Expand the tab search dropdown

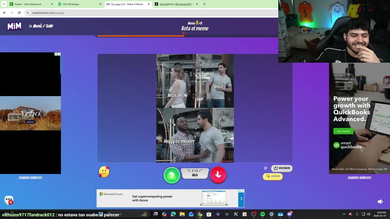[x=4, y=4]
